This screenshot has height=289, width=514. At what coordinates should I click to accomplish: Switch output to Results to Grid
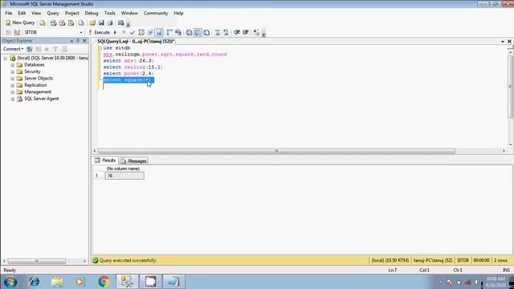tap(198, 32)
